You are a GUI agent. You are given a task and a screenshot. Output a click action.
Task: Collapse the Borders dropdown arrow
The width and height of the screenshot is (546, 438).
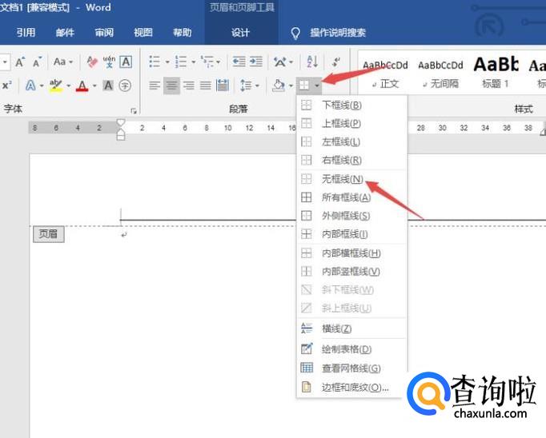[316, 86]
